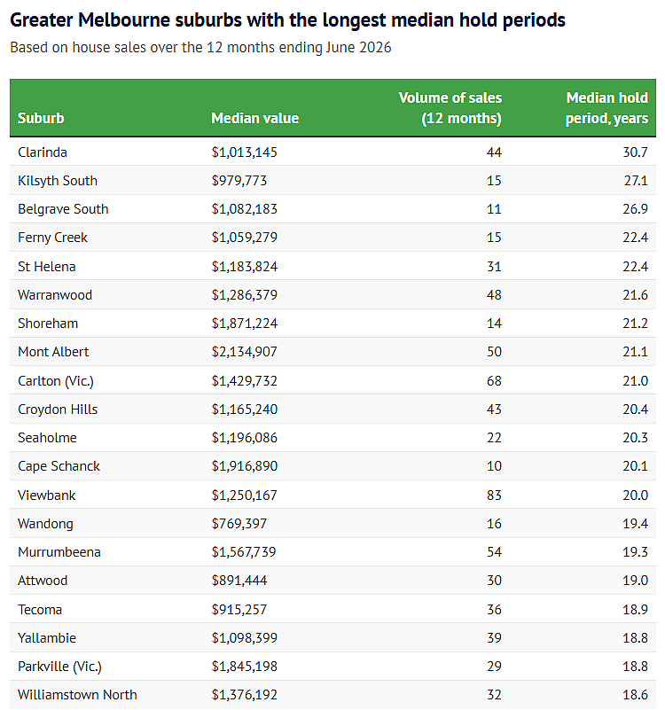Click Mont Albert median value $2,134,907

[x=244, y=351]
